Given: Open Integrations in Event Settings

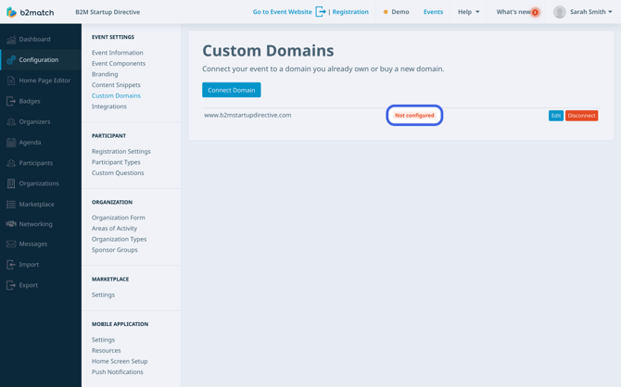Looking at the screenshot, I should tap(109, 106).
